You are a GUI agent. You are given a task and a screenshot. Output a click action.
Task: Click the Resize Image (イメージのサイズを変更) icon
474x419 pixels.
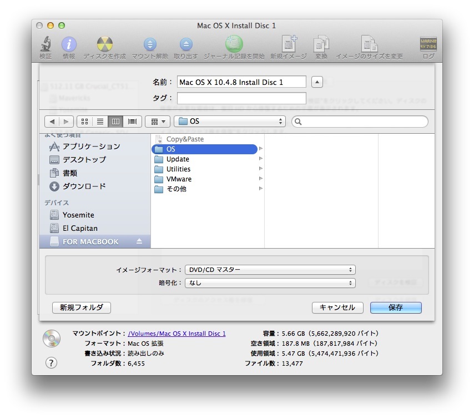pyautogui.click(x=370, y=44)
